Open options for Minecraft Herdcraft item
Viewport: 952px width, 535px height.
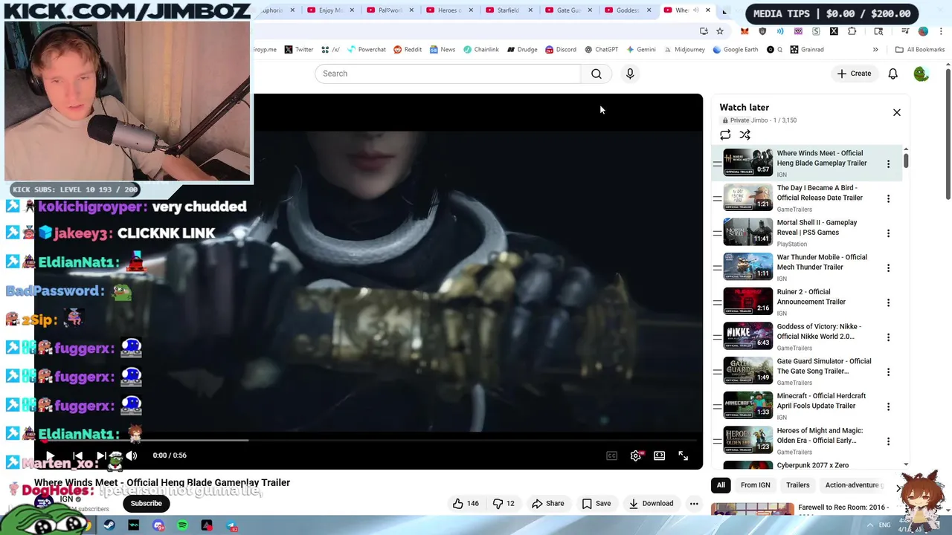[x=888, y=406]
